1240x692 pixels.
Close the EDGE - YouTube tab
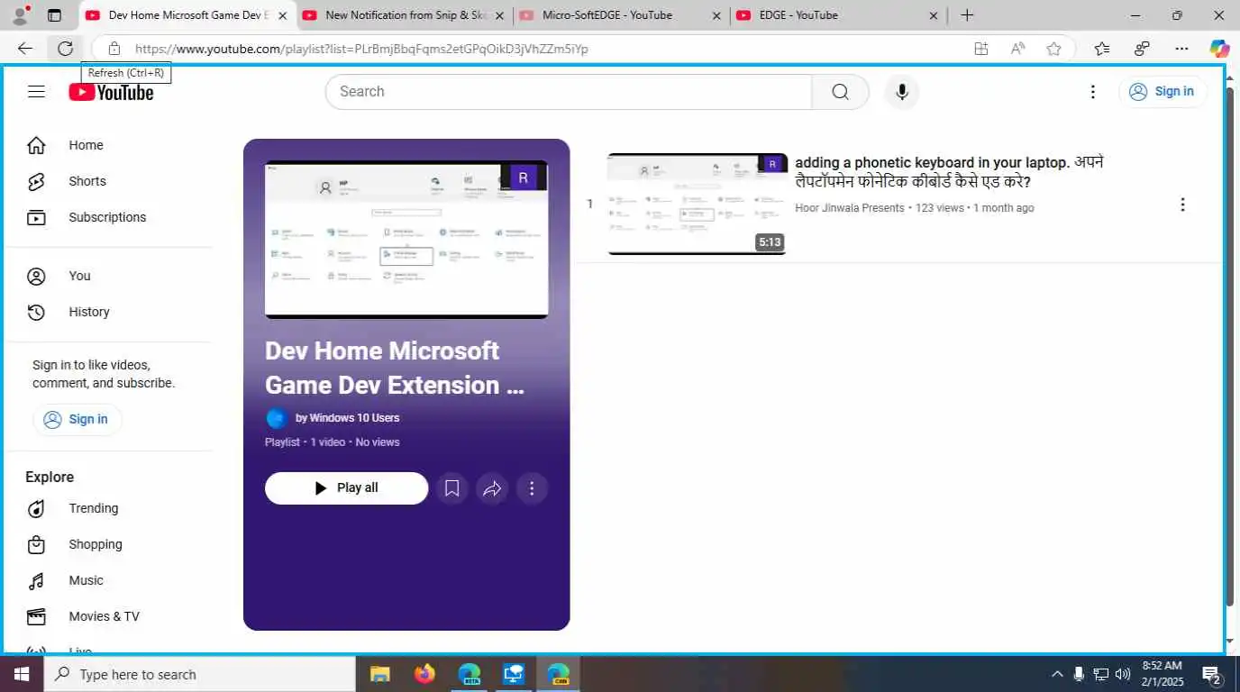pyautogui.click(x=933, y=15)
